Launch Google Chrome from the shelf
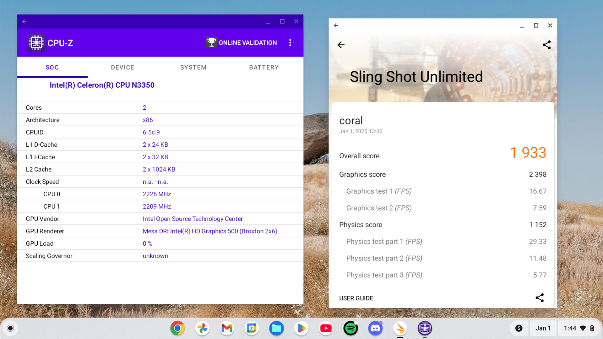This screenshot has height=339, width=603. point(177,328)
